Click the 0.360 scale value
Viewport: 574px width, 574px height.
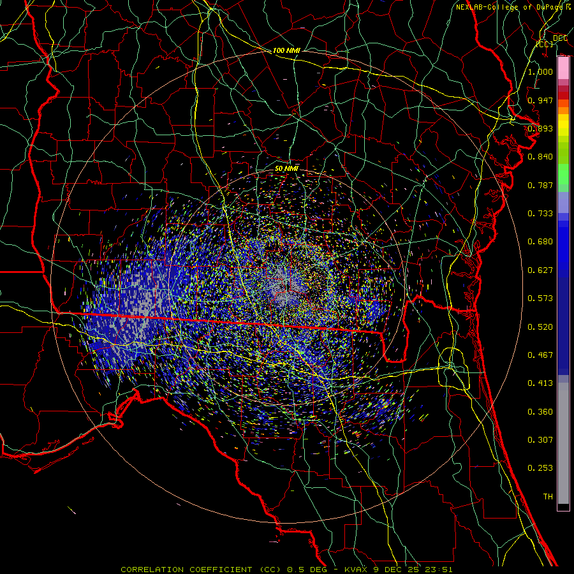(x=540, y=412)
